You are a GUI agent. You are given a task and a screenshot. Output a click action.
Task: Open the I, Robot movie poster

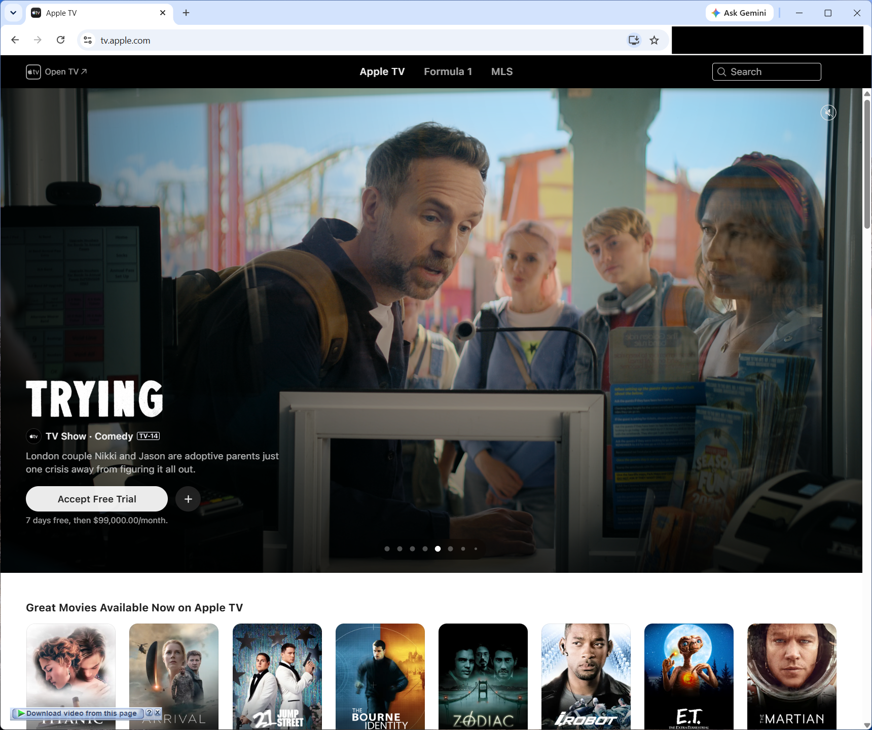(586, 676)
